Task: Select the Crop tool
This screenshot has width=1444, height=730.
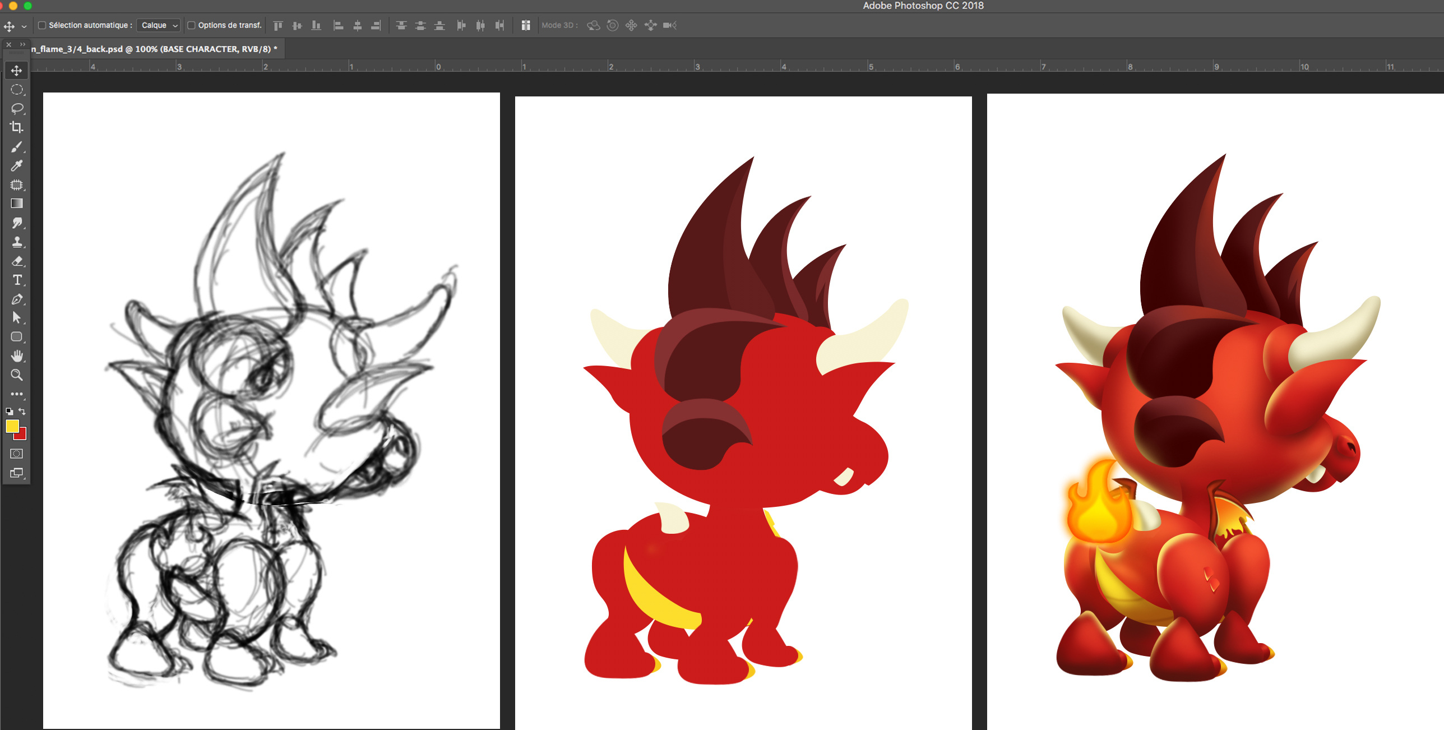Action: (16, 127)
